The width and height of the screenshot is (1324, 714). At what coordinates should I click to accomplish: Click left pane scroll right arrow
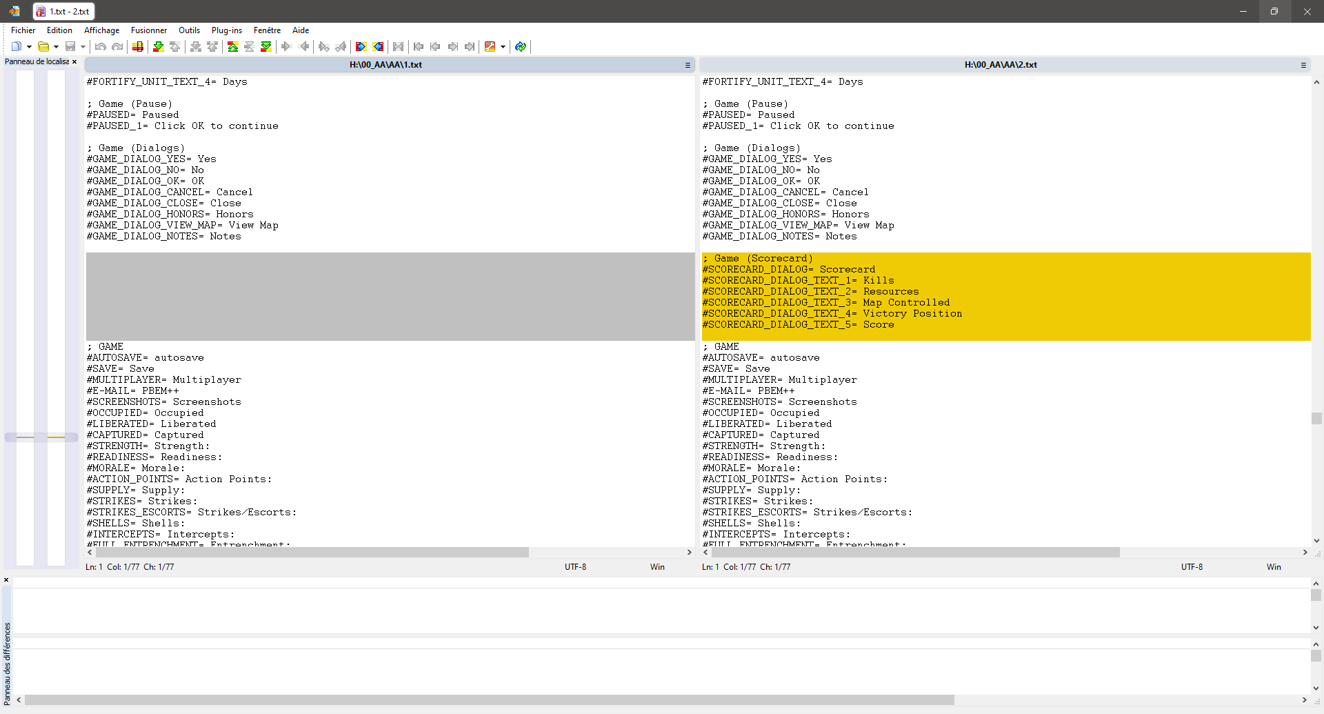click(689, 553)
